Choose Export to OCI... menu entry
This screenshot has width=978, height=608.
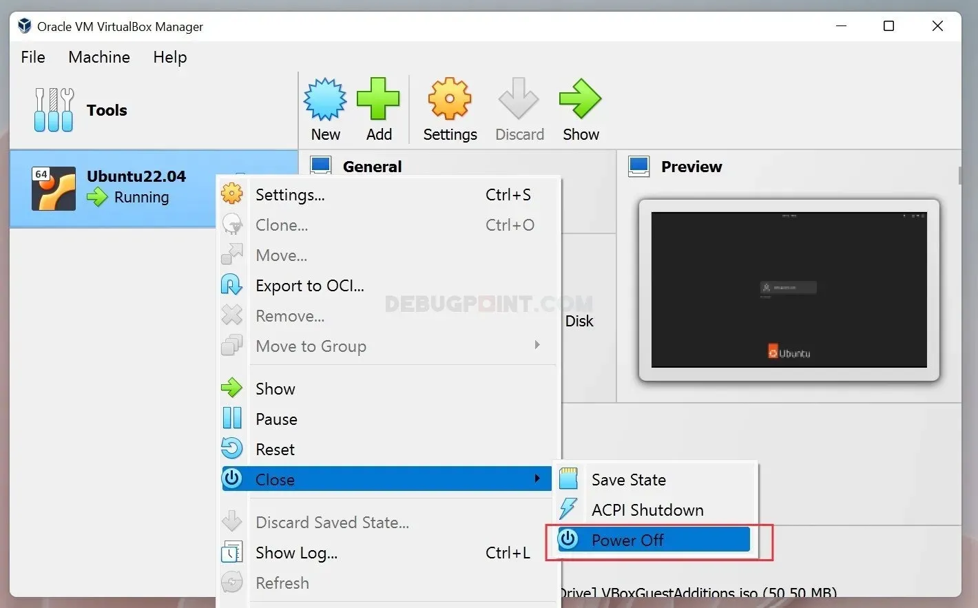click(388, 286)
